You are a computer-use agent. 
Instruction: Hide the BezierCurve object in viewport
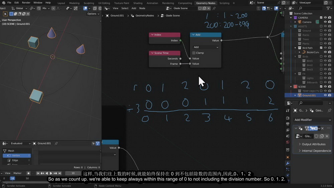325,52
